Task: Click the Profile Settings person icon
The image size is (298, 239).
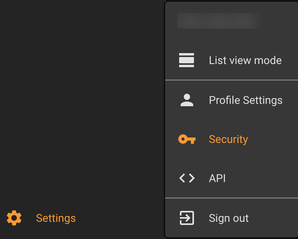Action: coord(187,100)
